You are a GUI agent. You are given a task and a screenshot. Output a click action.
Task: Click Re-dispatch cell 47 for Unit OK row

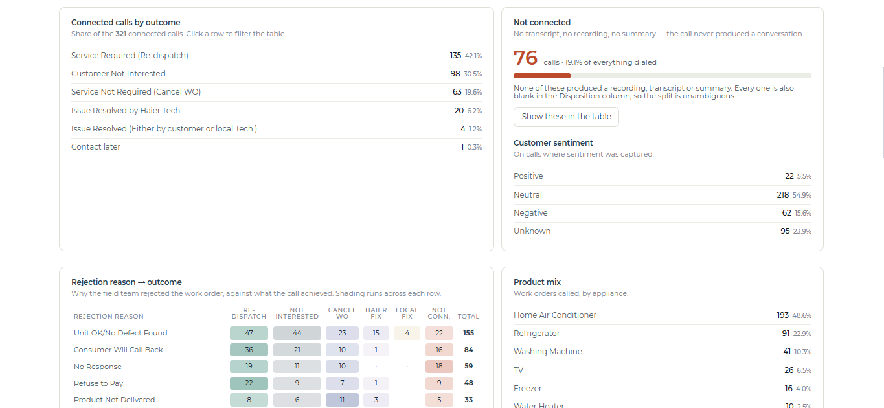(249, 333)
